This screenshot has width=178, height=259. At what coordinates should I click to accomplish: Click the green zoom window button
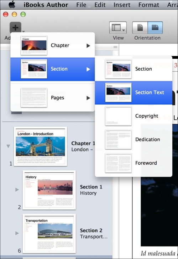click(23, 15)
